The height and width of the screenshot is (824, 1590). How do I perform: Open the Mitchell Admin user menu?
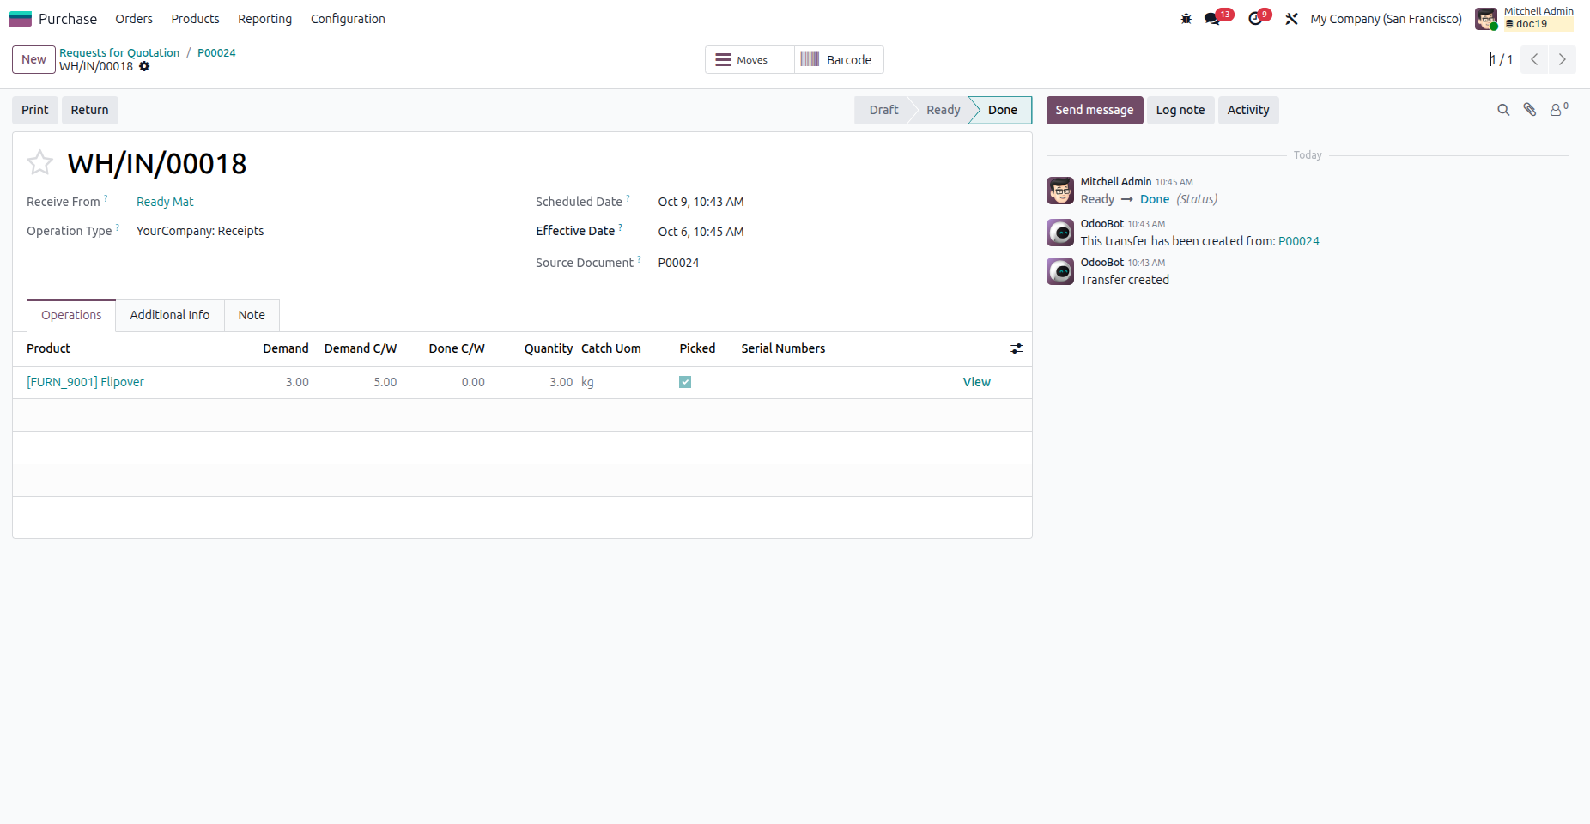pyautogui.click(x=1525, y=18)
